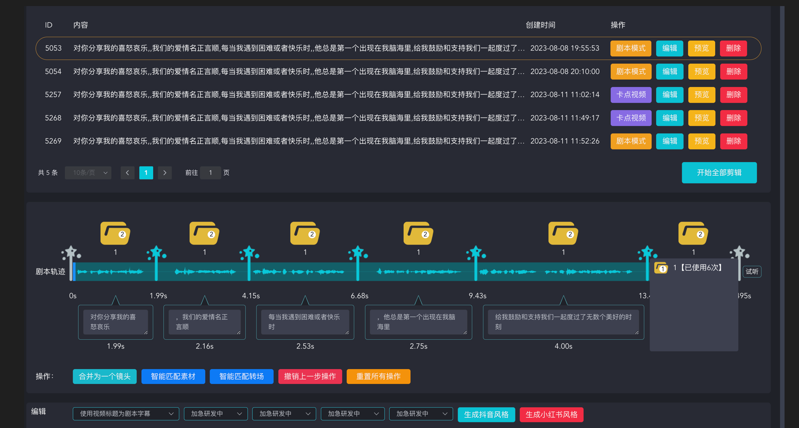Open the folder icon above the last timeline segment

pyautogui.click(x=692, y=233)
